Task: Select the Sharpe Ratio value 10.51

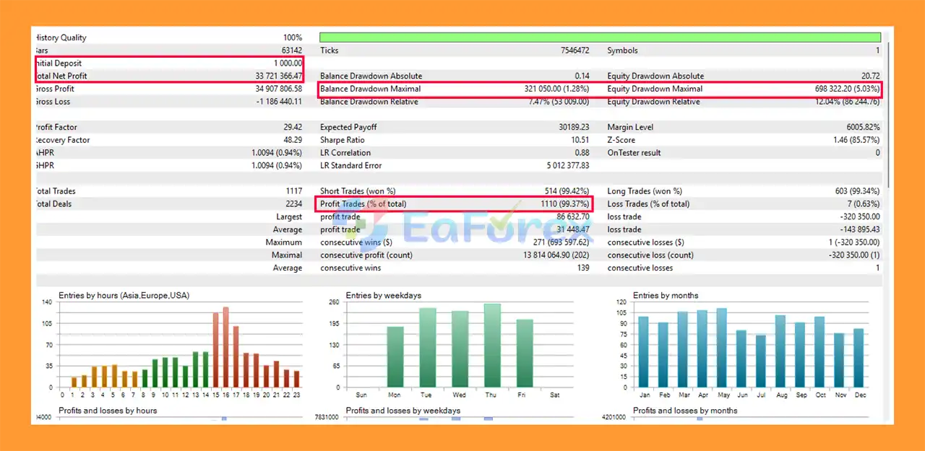Action: 577,140
